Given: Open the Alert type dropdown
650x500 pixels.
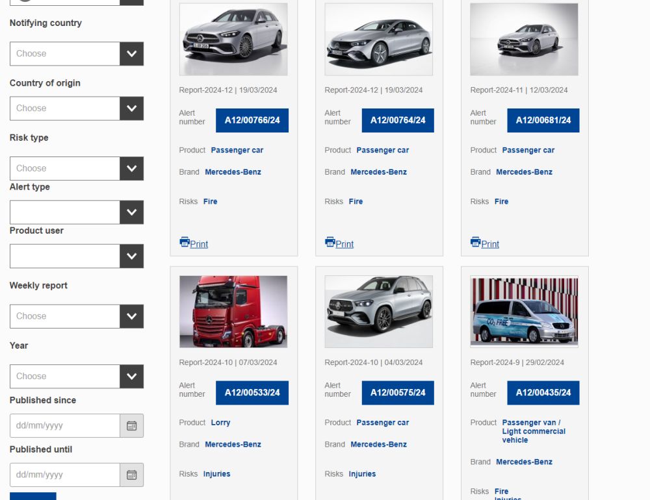Looking at the screenshot, I should (131, 212).
